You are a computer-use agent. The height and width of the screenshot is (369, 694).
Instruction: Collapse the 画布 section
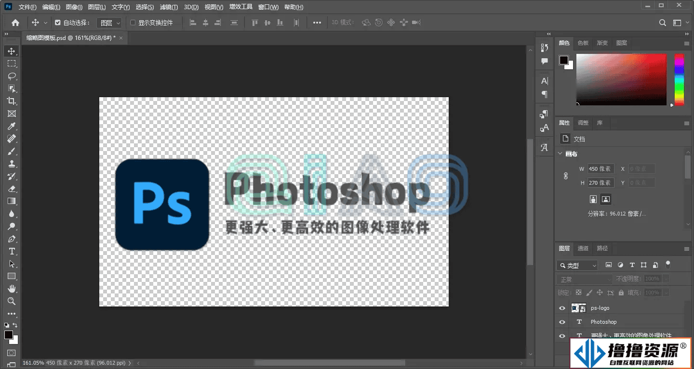point(560,154)
